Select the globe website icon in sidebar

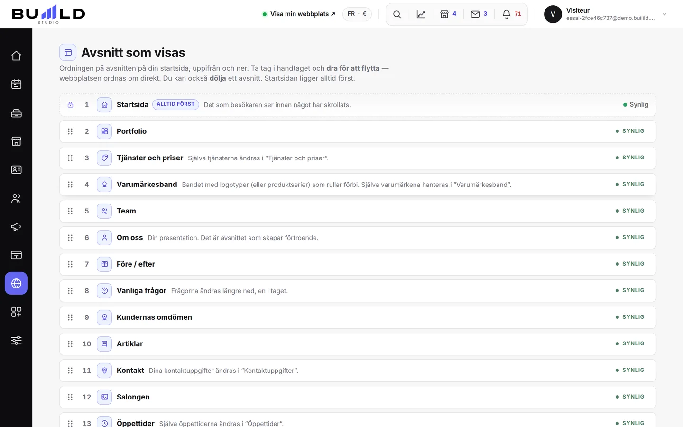(16, 284)
